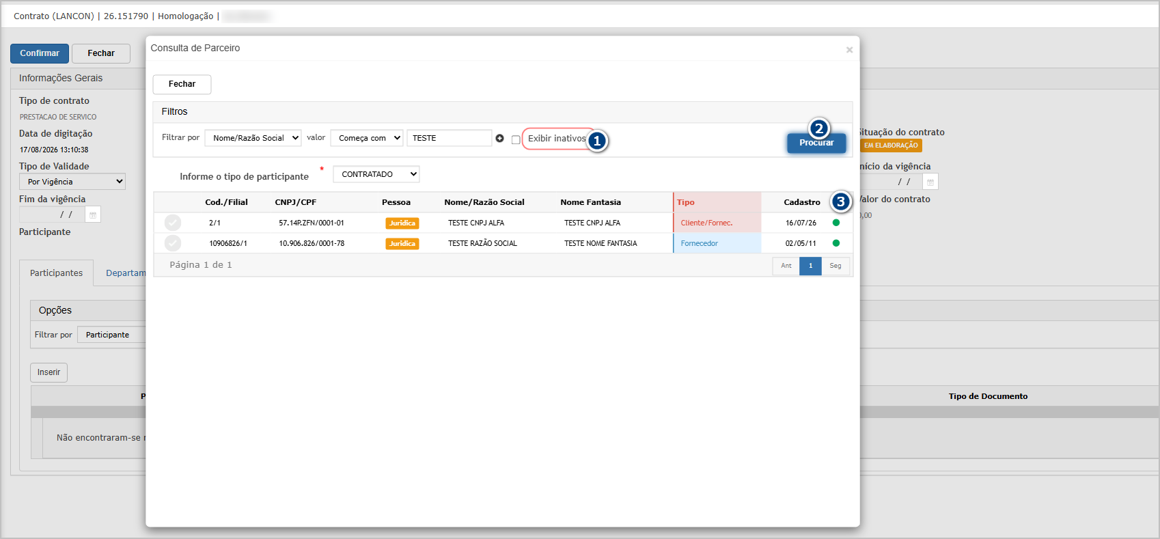
Task: Click the plus icon next to TESTE field
Action: (499, 138)
